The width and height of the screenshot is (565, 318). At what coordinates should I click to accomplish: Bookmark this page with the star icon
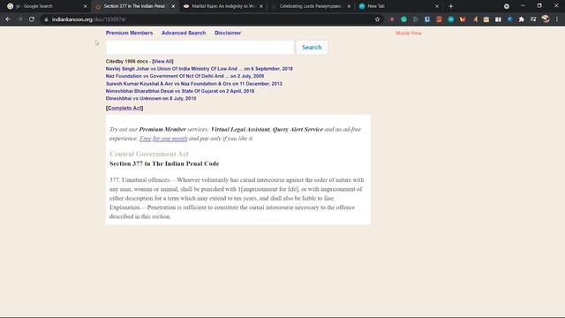pos(377,19)
